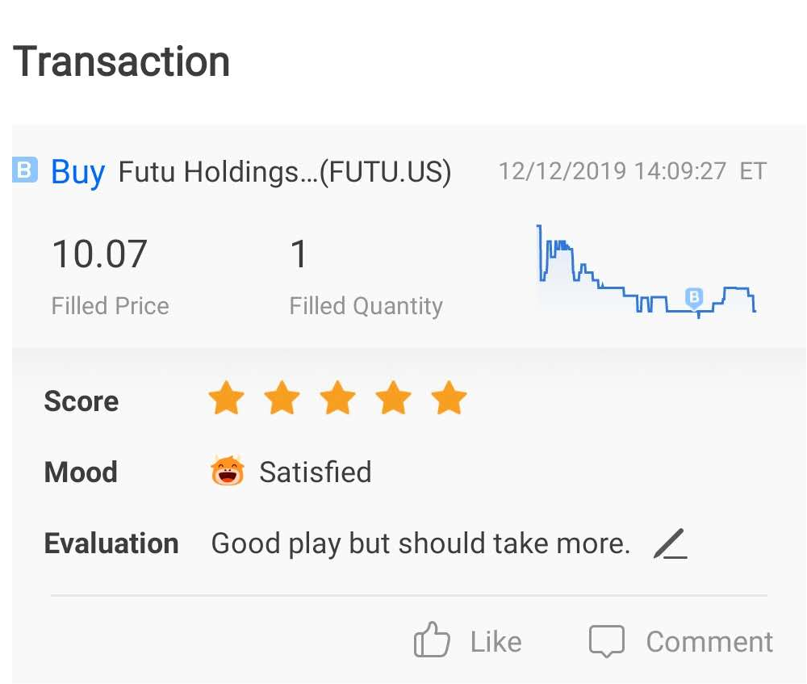Click the B marker on the chart
Viewport: 807px width, 684px height.
[694, 297]
